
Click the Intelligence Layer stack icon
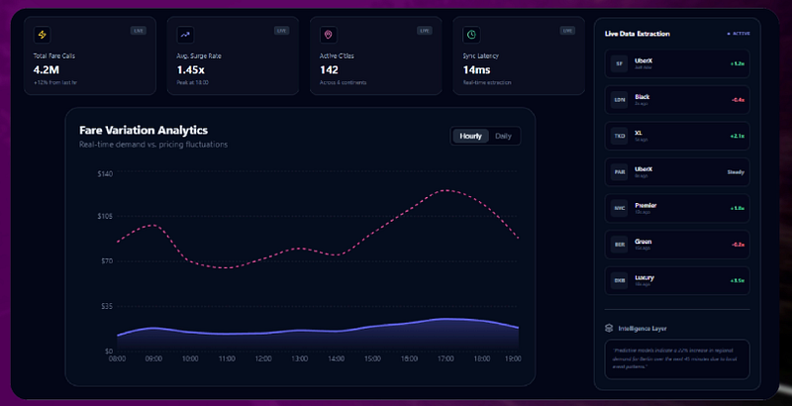(x=609, y=328)
